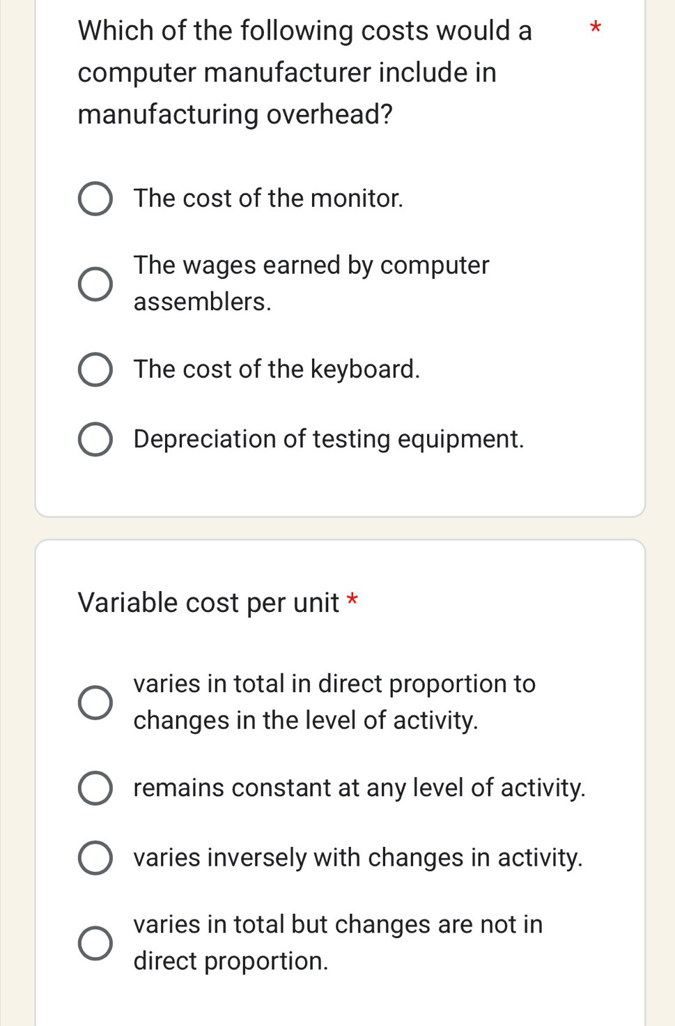This screenshot has width=675, height=1026.
Task: Select radio circle for 'The cost of the monitor.'
Action: pos(95,199)
